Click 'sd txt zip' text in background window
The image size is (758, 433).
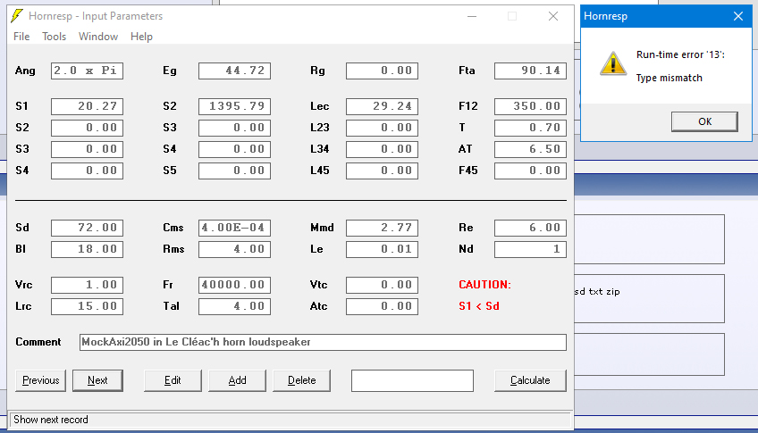597,292
